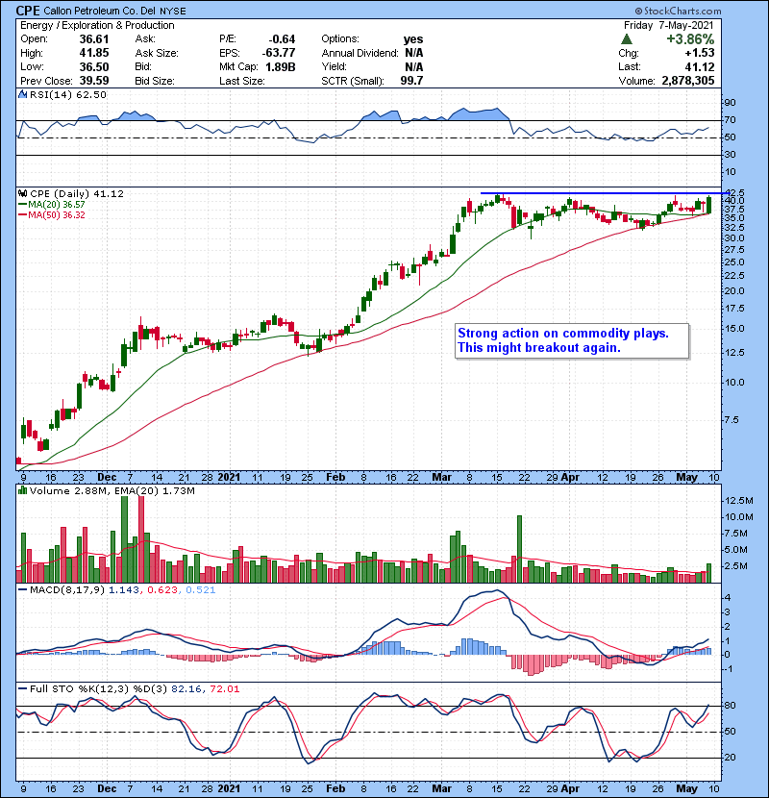Click the CPE (Daily) candlestick legend icon

(23, 193)
